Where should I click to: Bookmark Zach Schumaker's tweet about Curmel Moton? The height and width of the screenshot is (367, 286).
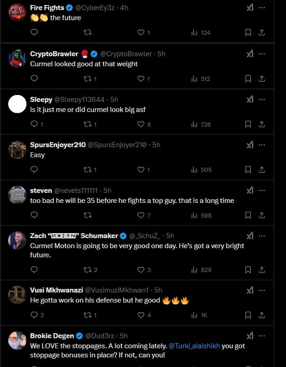tap(247, 270)
